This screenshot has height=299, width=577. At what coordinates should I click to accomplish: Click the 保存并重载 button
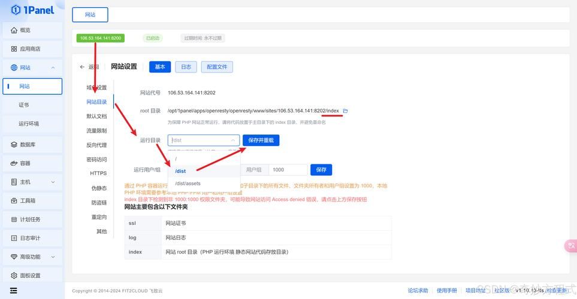pyautogui.click(x=261, y=140)
